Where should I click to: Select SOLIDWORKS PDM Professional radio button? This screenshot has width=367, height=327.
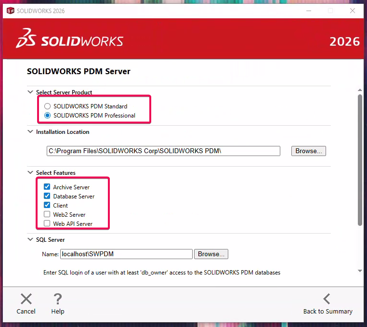(x=47, y=115)
